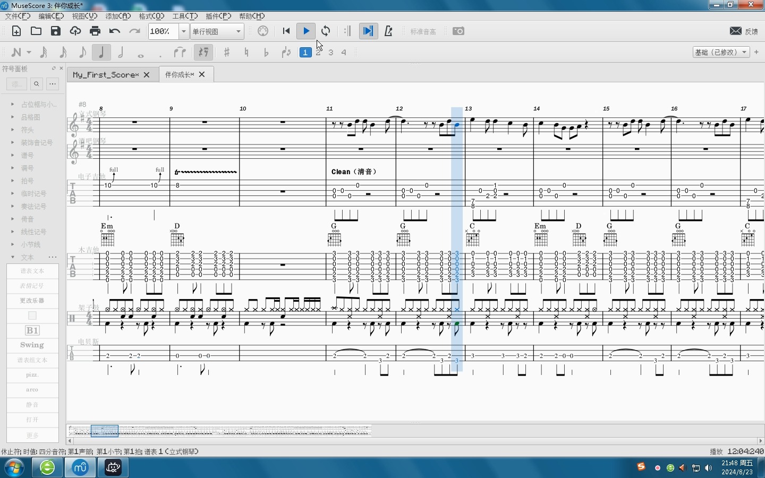Close the My_First_Score tab
Image resolution: width=765 pixels, height=478 pixels.
coord(147,75)
